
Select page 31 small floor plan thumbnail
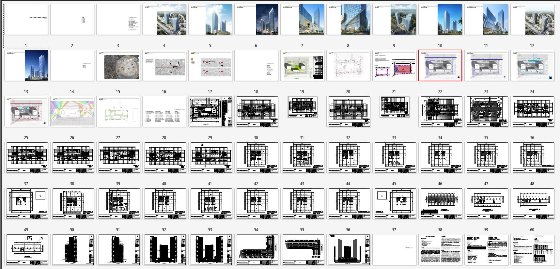[x=302, y=107]
